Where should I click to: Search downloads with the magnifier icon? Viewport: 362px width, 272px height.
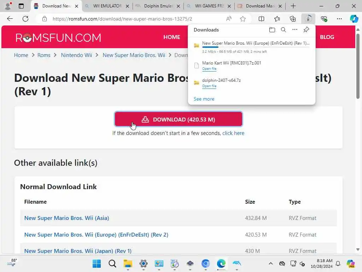tap(284, 30)
